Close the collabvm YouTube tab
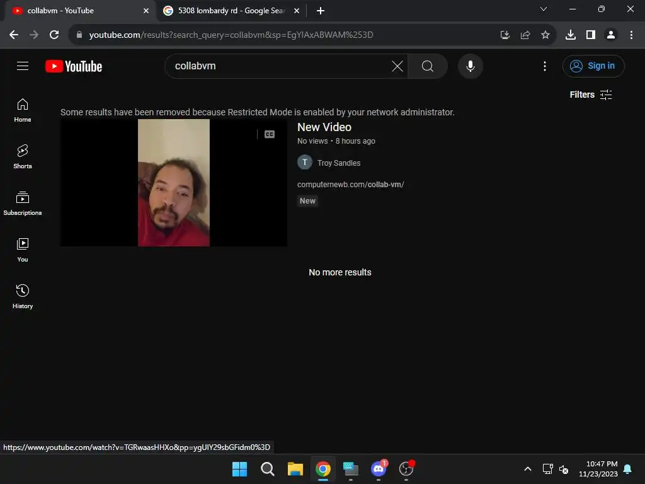Viewport: 645px width, 484px height. pyautogui.click(x=146, y=11)
